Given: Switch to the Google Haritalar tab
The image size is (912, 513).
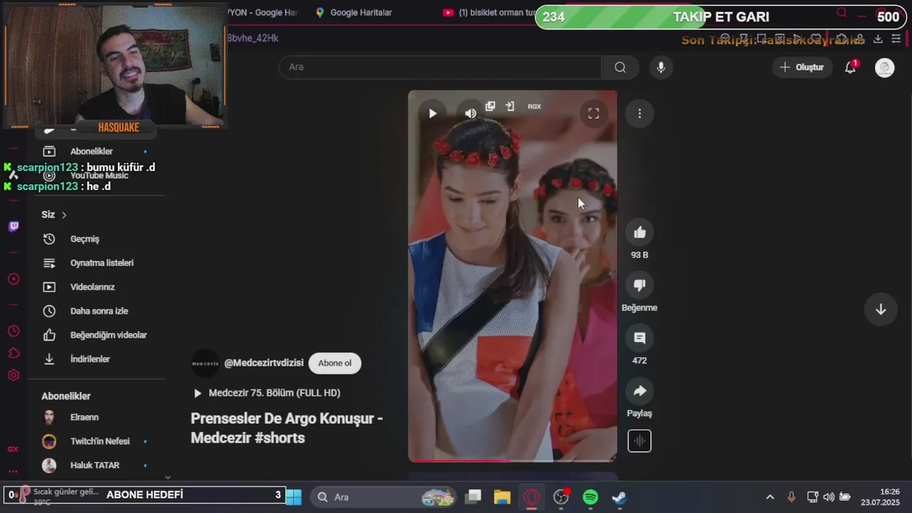Looking at the screenshot, I should point(354,12).
